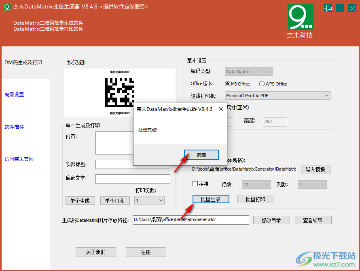Click the DataMatrix preview image

coord(120,92)
